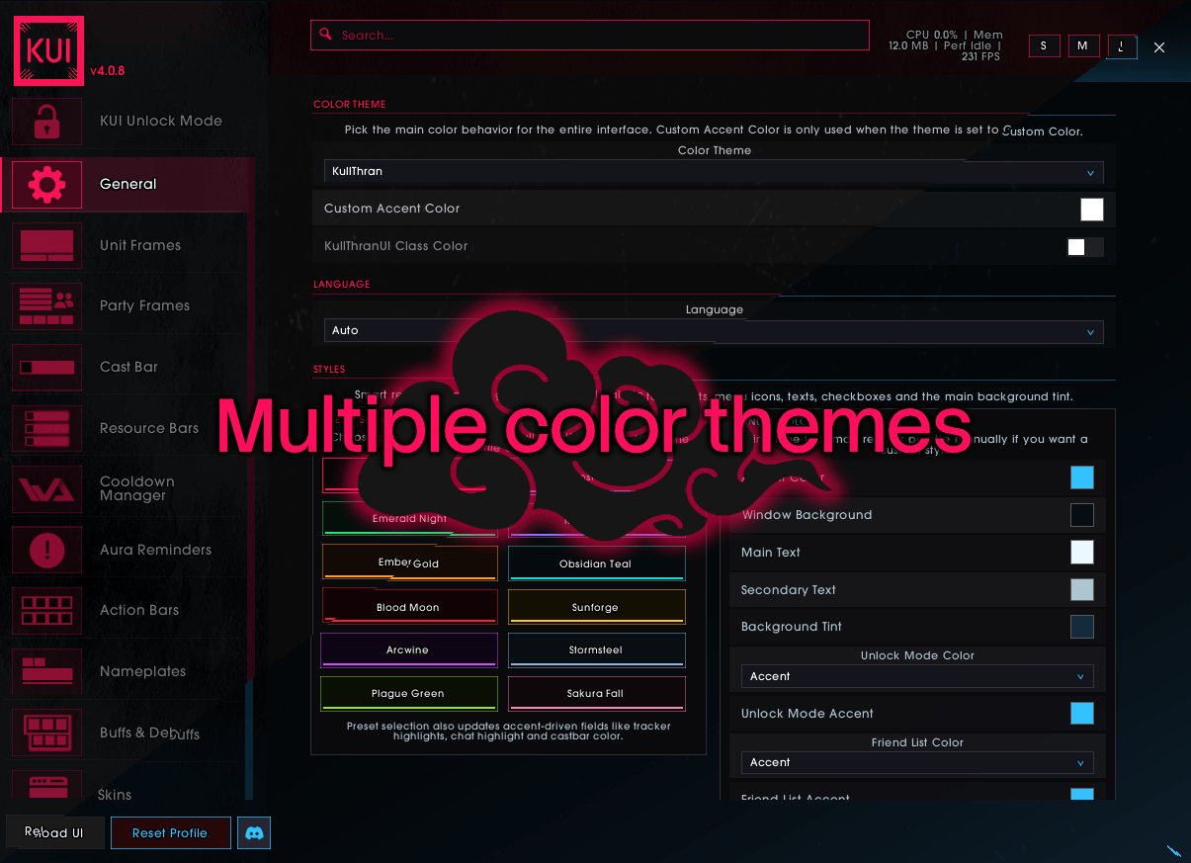1191x863 pixels.
Task: Toggle KullThranUI Class Color switch
Action: click(x=1085, y=247)
